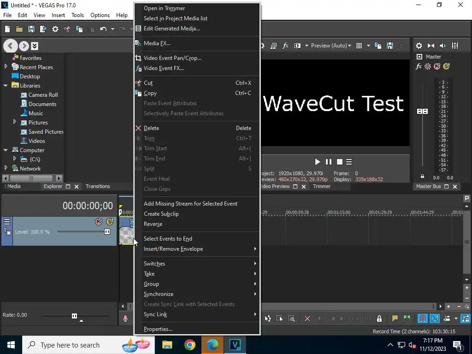
Task: Choose Video Event Pan/Crop from context menu
Action: pyautogui.click(x=197, y=58)
